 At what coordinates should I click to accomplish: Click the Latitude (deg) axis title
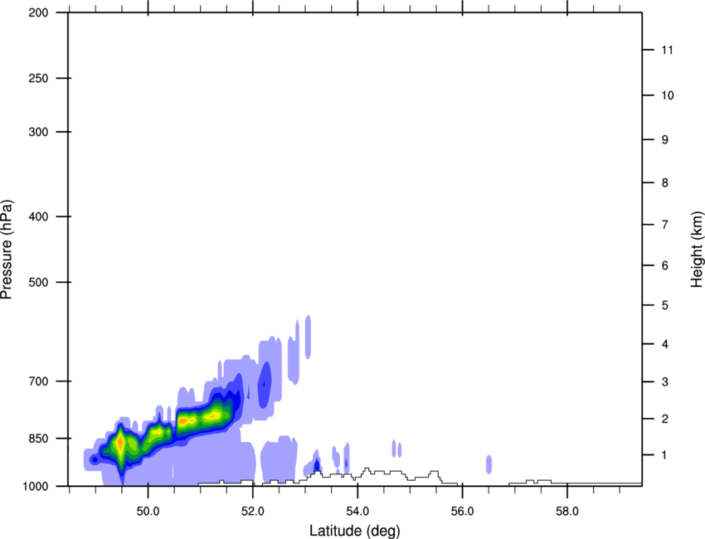355,531
